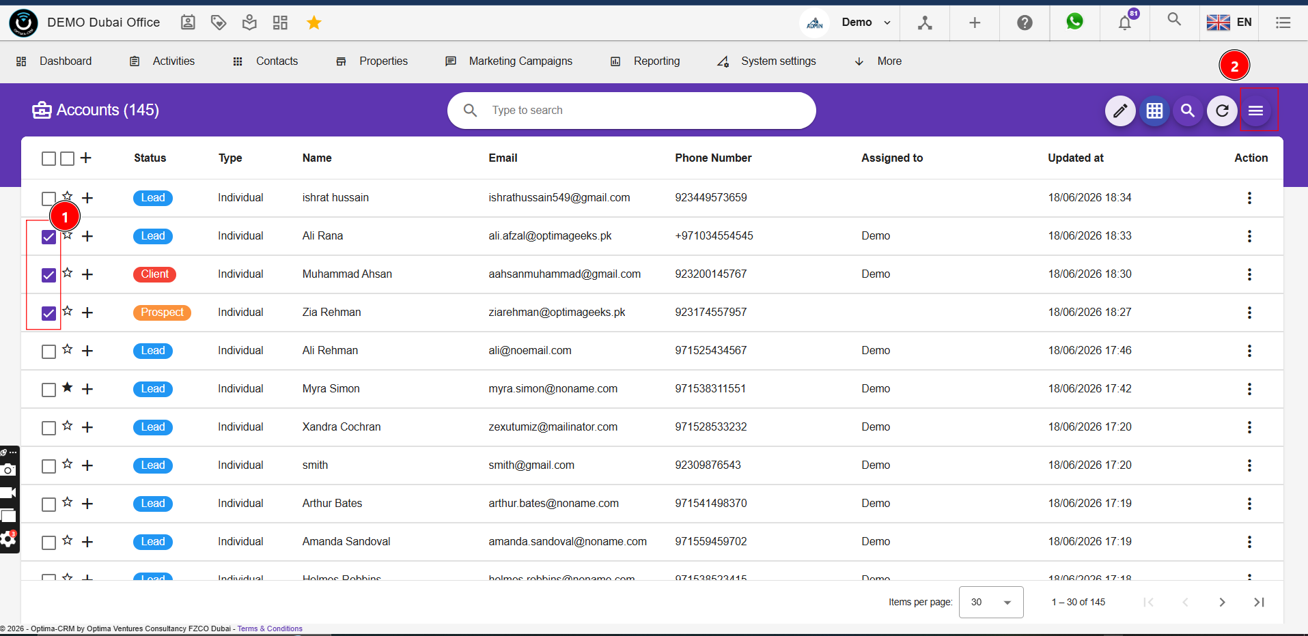Expand the smith row plus icon
This screenshot has width=1308, height=636.
click(x=87, y=465)
